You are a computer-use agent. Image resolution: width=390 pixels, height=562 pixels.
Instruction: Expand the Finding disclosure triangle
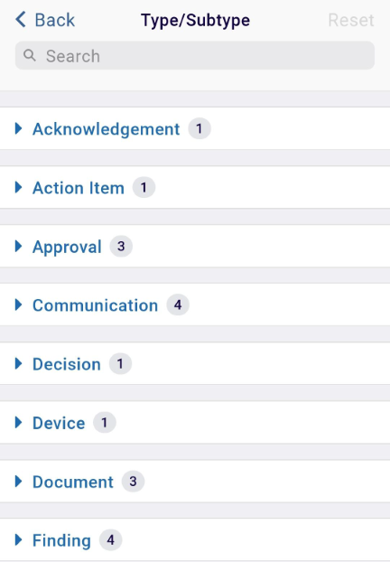point(18,540)
